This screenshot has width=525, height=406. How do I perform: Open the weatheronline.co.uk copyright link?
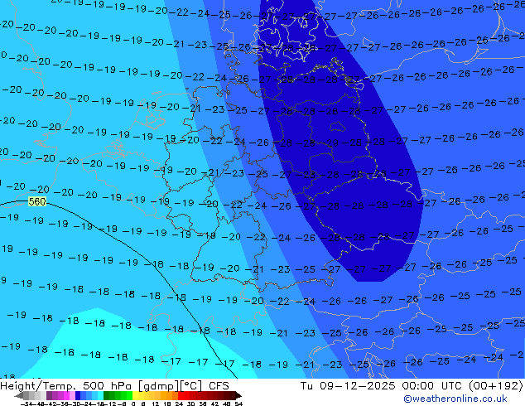coord(455,399)
